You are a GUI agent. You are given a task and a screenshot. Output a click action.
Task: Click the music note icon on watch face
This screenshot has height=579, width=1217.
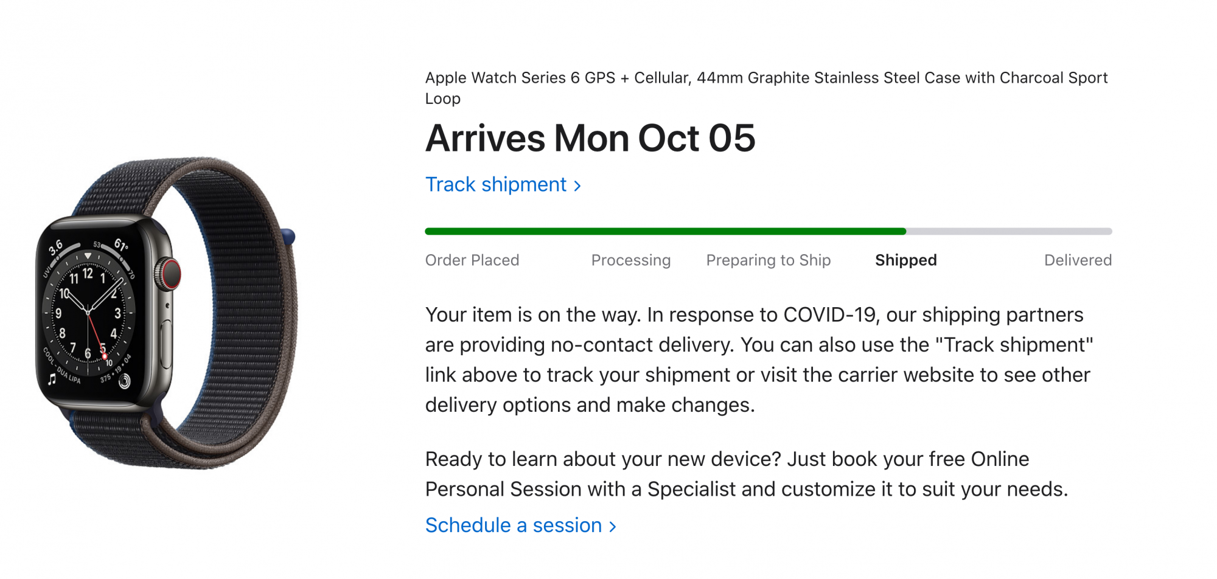52,380
